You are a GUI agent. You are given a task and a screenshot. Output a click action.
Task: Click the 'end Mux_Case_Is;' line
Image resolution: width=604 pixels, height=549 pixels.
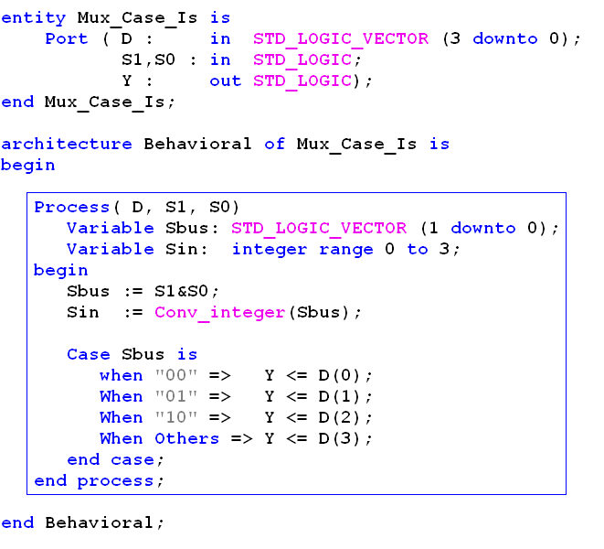click(x=88, y=102)
